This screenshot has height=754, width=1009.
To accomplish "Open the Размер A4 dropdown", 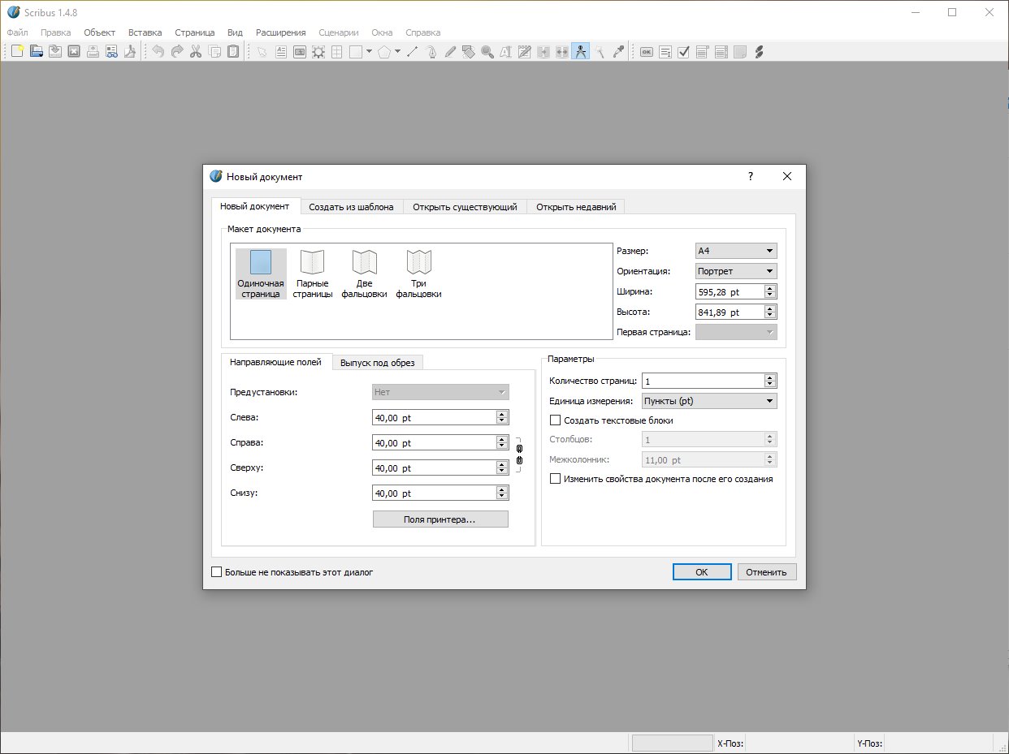I will point(736,251).
